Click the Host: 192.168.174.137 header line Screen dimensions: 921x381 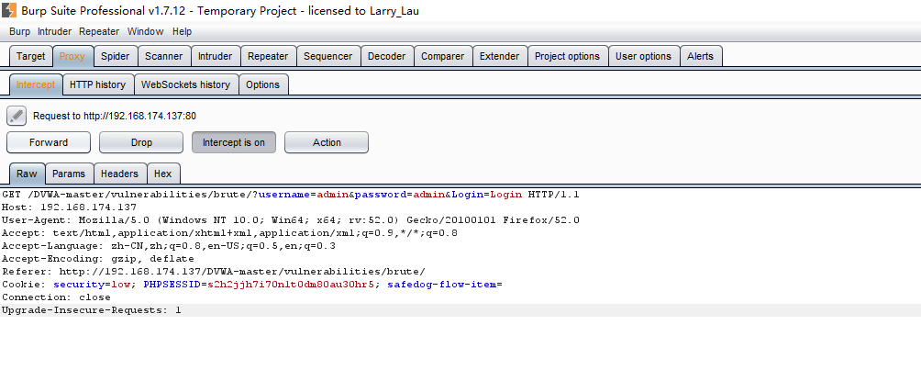[x=70, y=207]
